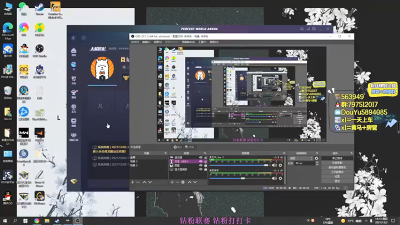The width and height of the screenshot is (400, 225).
Task: Add a new scene in OBS
Action: 132,182
